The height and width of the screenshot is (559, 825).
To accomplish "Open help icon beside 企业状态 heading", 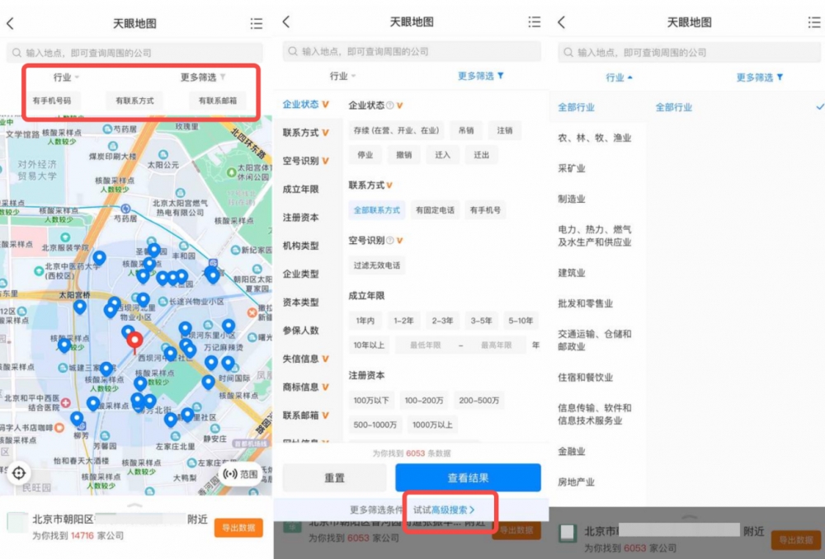I will (x=390, y=106).
